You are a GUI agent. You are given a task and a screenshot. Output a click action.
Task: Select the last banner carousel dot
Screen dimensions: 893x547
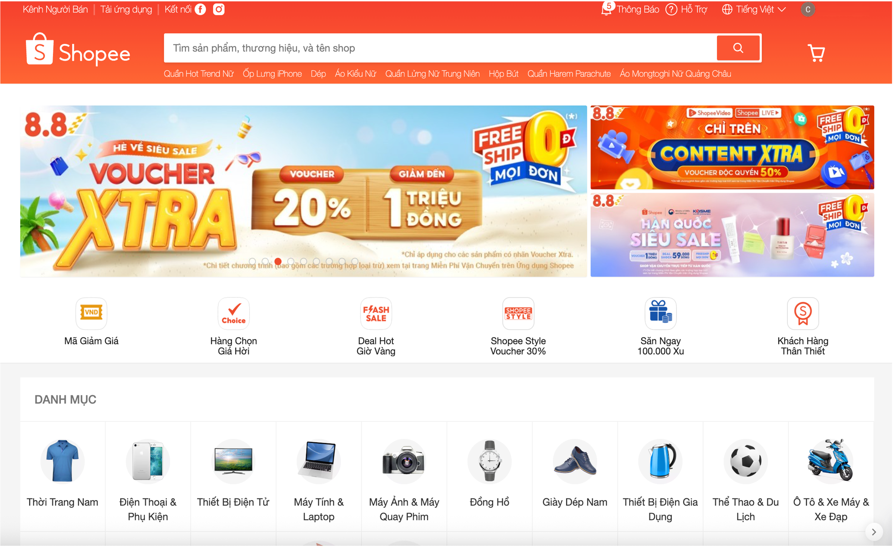coord(355,261)
